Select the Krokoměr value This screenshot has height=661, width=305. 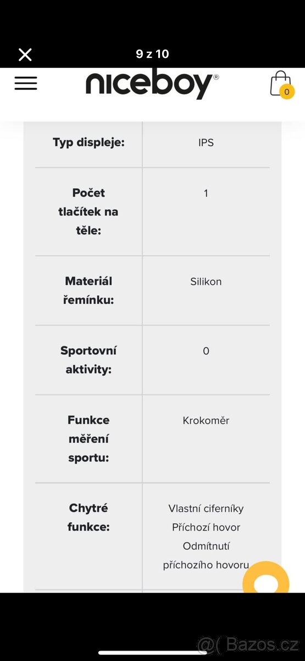coord(206,420)
